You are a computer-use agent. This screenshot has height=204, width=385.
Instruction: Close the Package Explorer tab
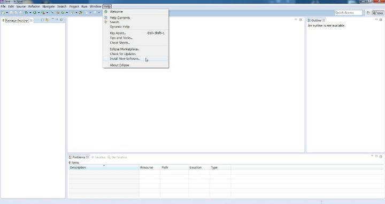pyautogui.click(x=31, y=21)
